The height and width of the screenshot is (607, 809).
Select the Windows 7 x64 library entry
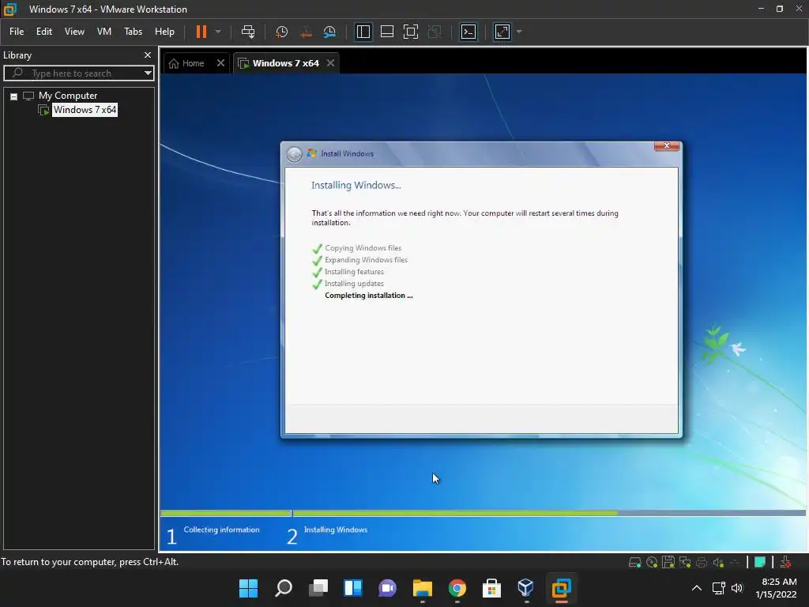click(85, 109)
